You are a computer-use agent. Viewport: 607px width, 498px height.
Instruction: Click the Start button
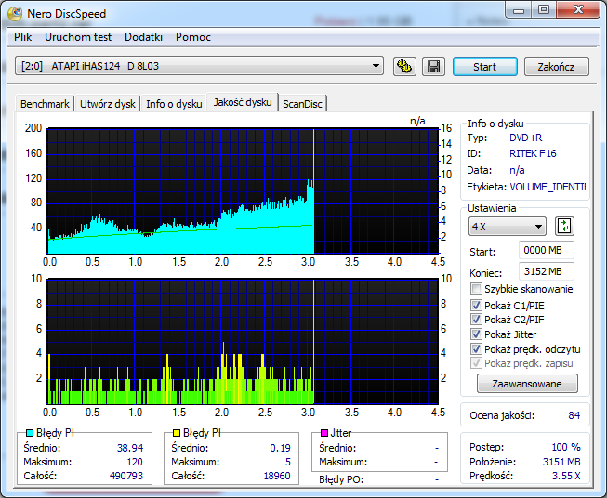pos(484,67)
